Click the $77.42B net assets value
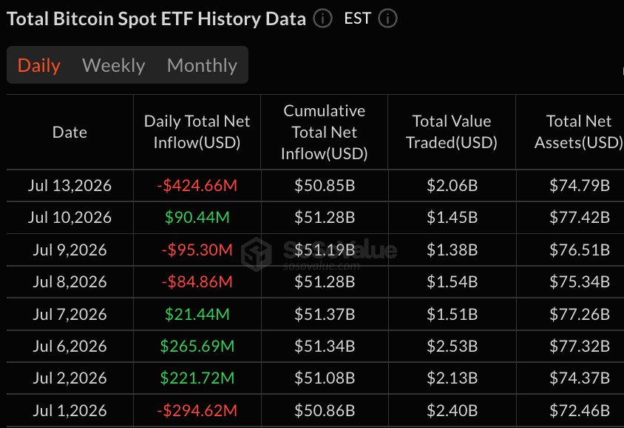Viewport: 624px width, 428px height. (x=580, y=218)
